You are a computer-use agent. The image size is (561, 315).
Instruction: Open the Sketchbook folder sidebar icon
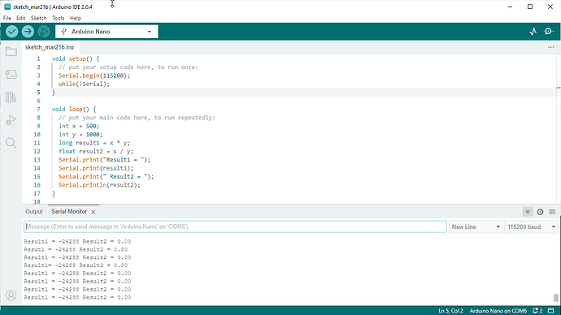[x=11, y=52]
